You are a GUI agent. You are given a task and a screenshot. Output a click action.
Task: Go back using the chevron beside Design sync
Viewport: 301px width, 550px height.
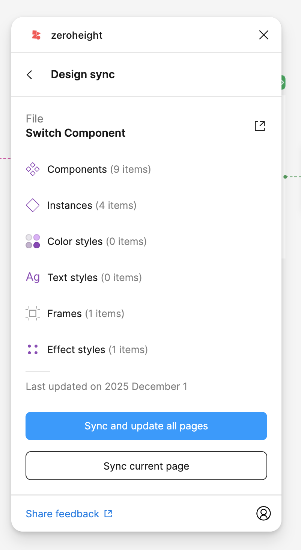click(30, 75)
